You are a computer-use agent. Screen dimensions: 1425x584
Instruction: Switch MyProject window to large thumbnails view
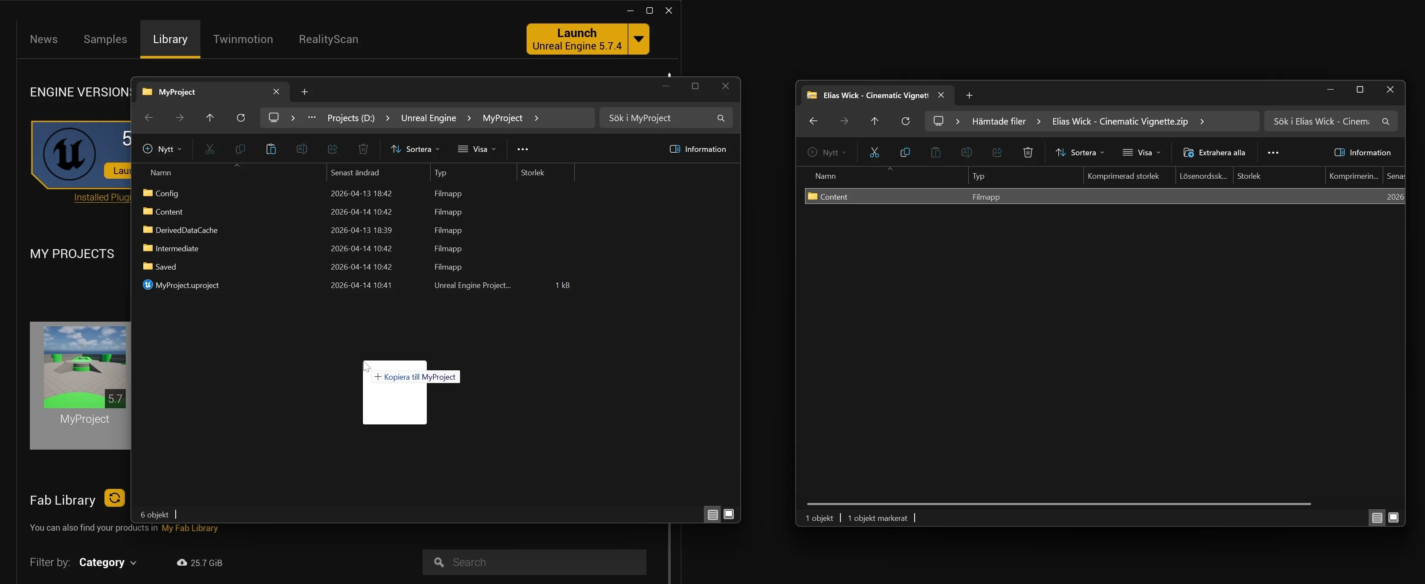729,515
